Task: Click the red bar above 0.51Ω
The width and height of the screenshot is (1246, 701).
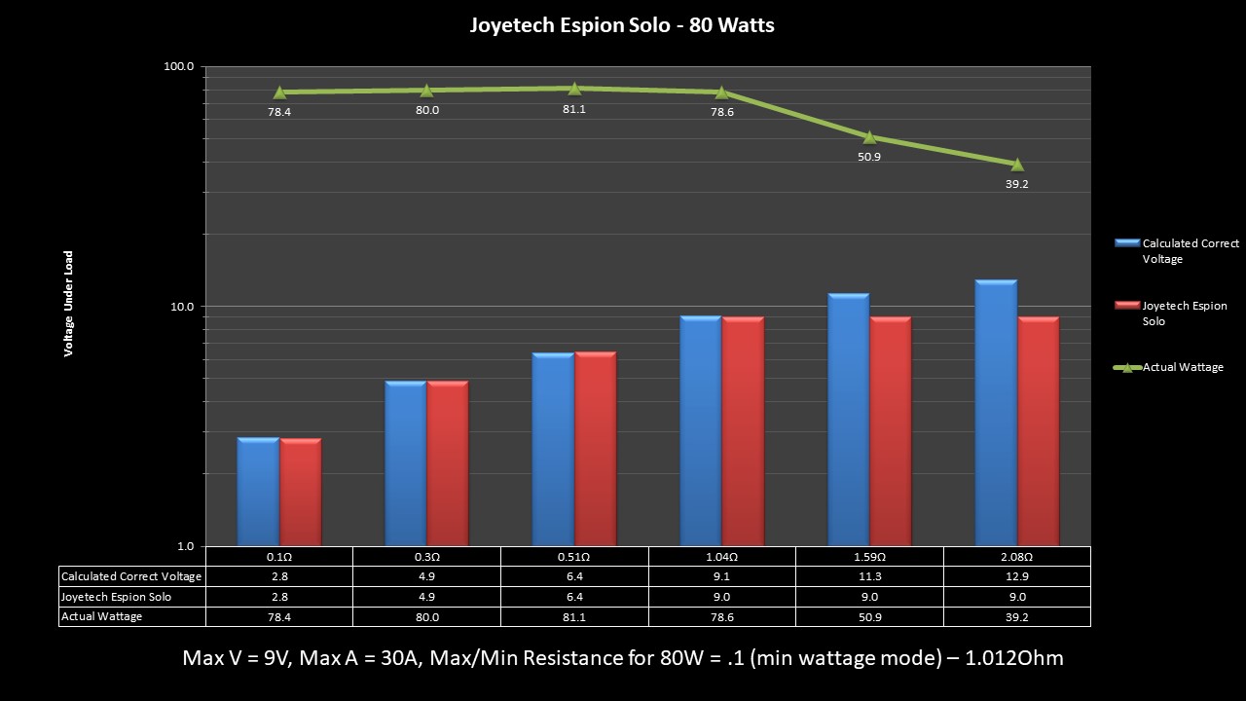Action: point(596,449)
